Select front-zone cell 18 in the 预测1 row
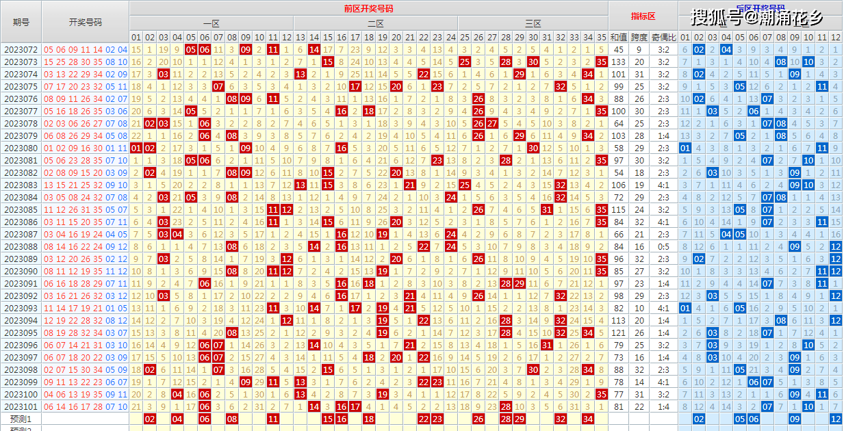 click(x=369, y=419)
